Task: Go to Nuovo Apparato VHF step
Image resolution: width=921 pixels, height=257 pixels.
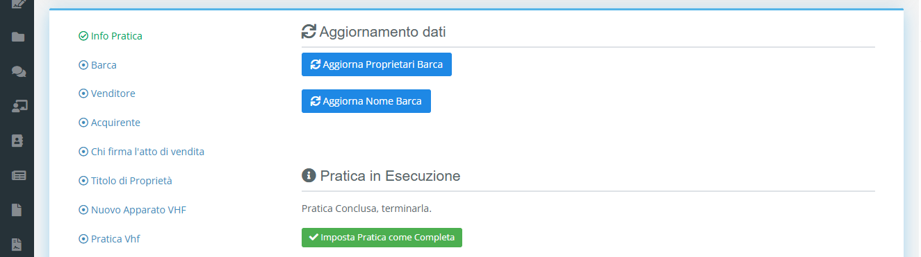Action: pyautogui.click(x=133, y=210)
